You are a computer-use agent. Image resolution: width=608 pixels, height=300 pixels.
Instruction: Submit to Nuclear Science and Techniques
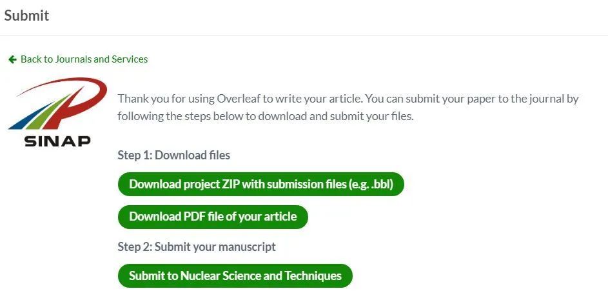235,275
